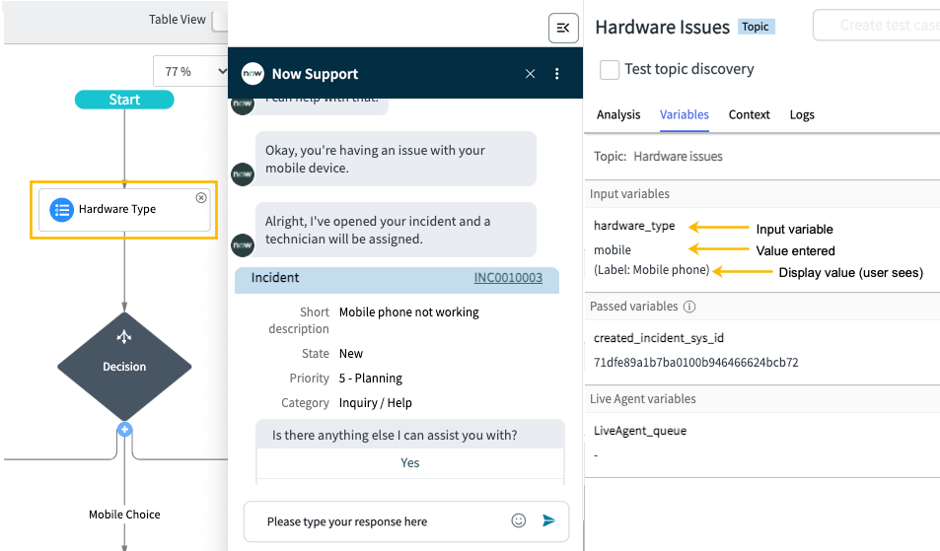The width and height of the screenshot is (940, 551).
Task: Open the Now Support chat options menu
Action: (x=557, y=74)
